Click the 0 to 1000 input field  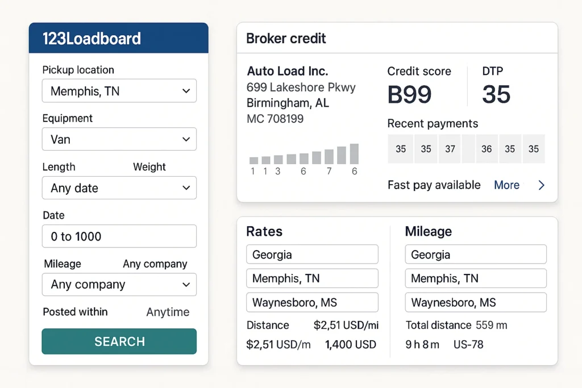119,236
